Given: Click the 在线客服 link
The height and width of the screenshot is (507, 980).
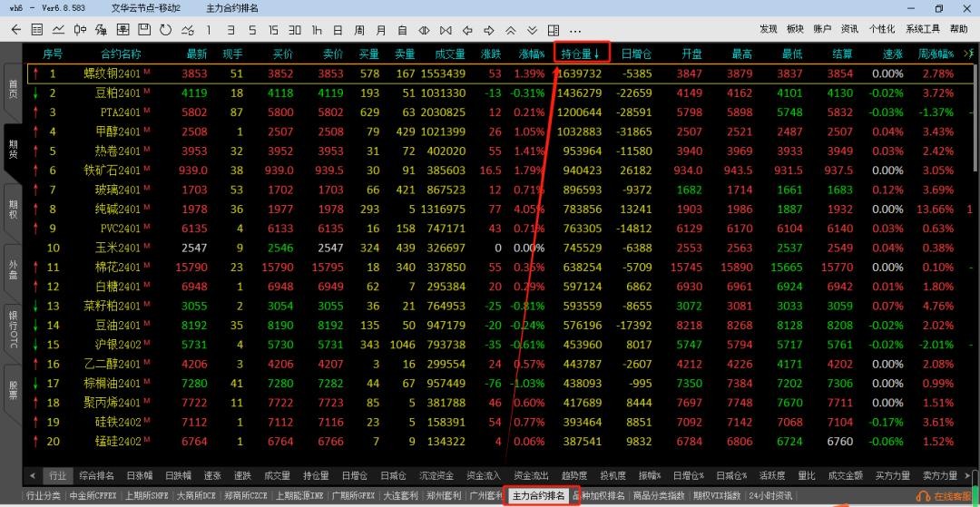Looking at the screenshot, I should coord(948,496).
